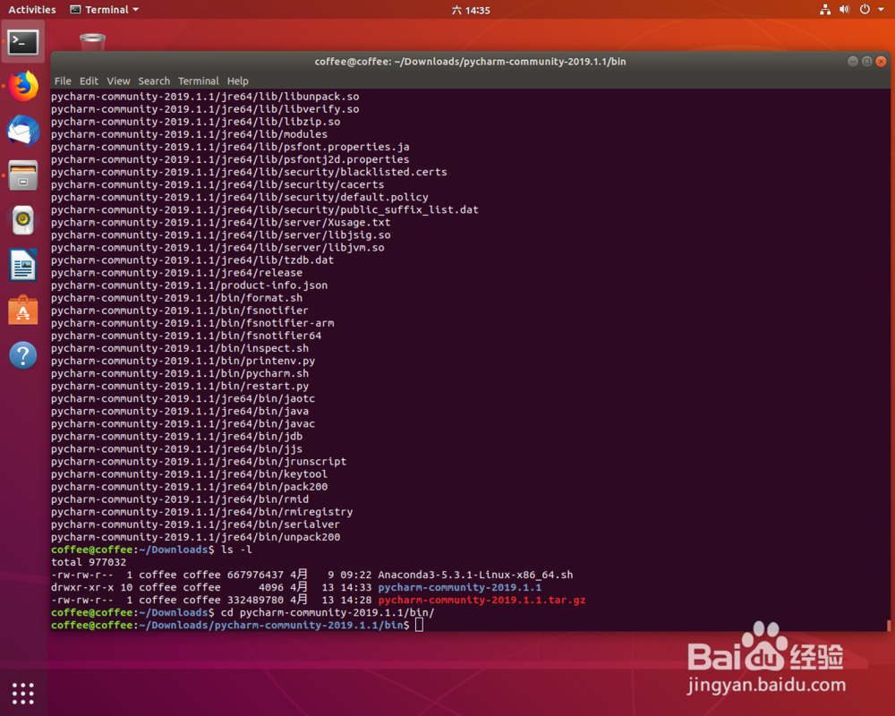Click the bin/pycharm.sh line
895x716 pixels.
(x=180, y=373)
